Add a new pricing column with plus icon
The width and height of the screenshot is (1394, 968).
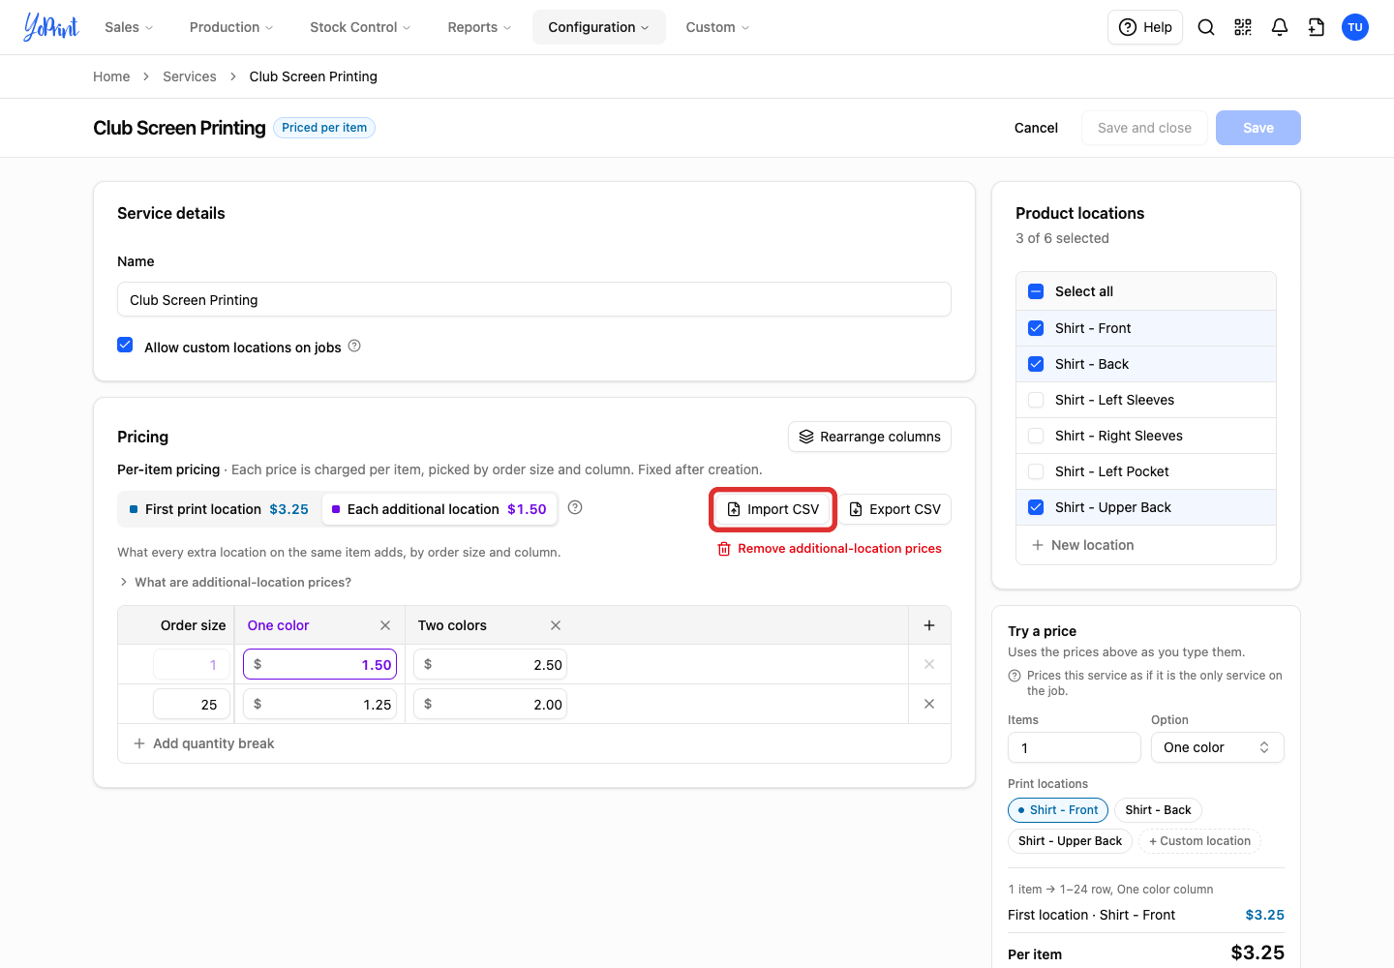(x=929, y=625)
